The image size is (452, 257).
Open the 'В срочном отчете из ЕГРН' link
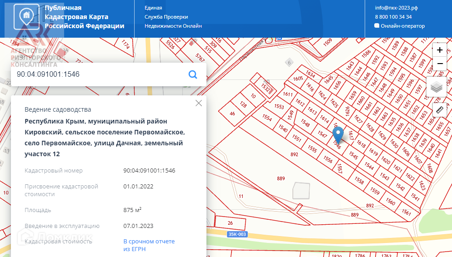point(149,245)
